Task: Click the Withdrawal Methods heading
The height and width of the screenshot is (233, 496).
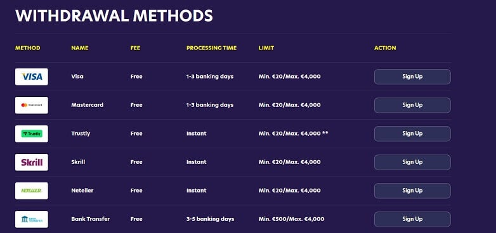Action: tap(114, 15)
